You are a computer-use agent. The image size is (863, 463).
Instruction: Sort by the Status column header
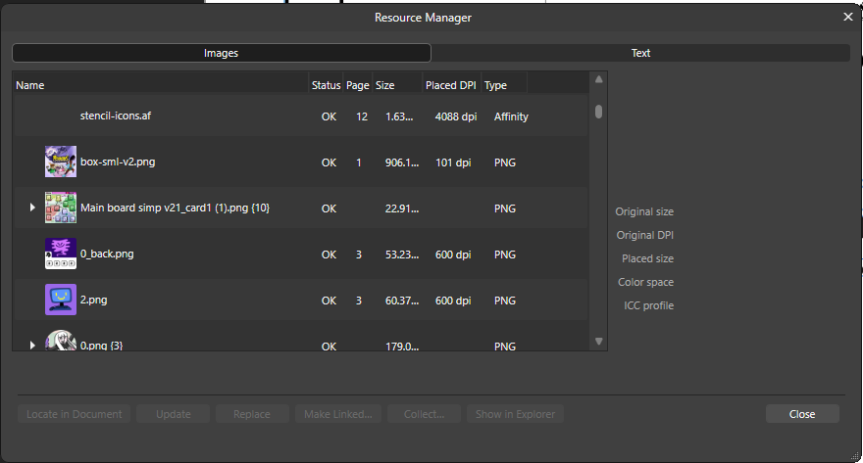click(326, 85)
